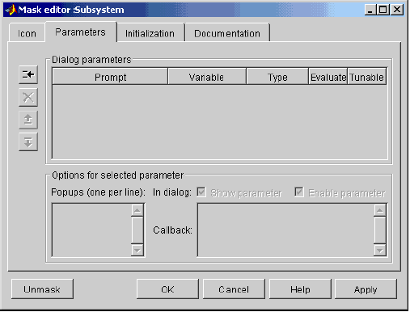
Task: Click Popups scrollbar down arrow
Action: 137,251
